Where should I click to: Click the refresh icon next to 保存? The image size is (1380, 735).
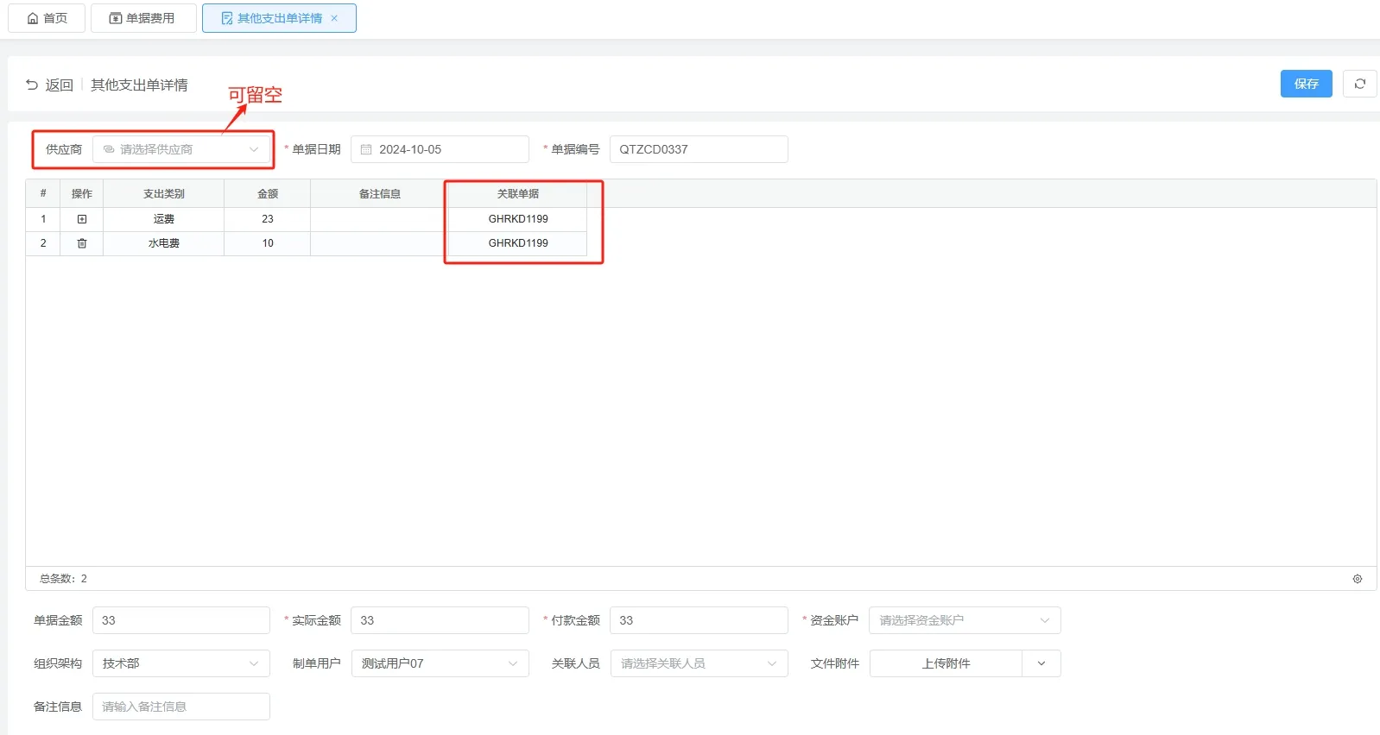(x=1360, y=84)
